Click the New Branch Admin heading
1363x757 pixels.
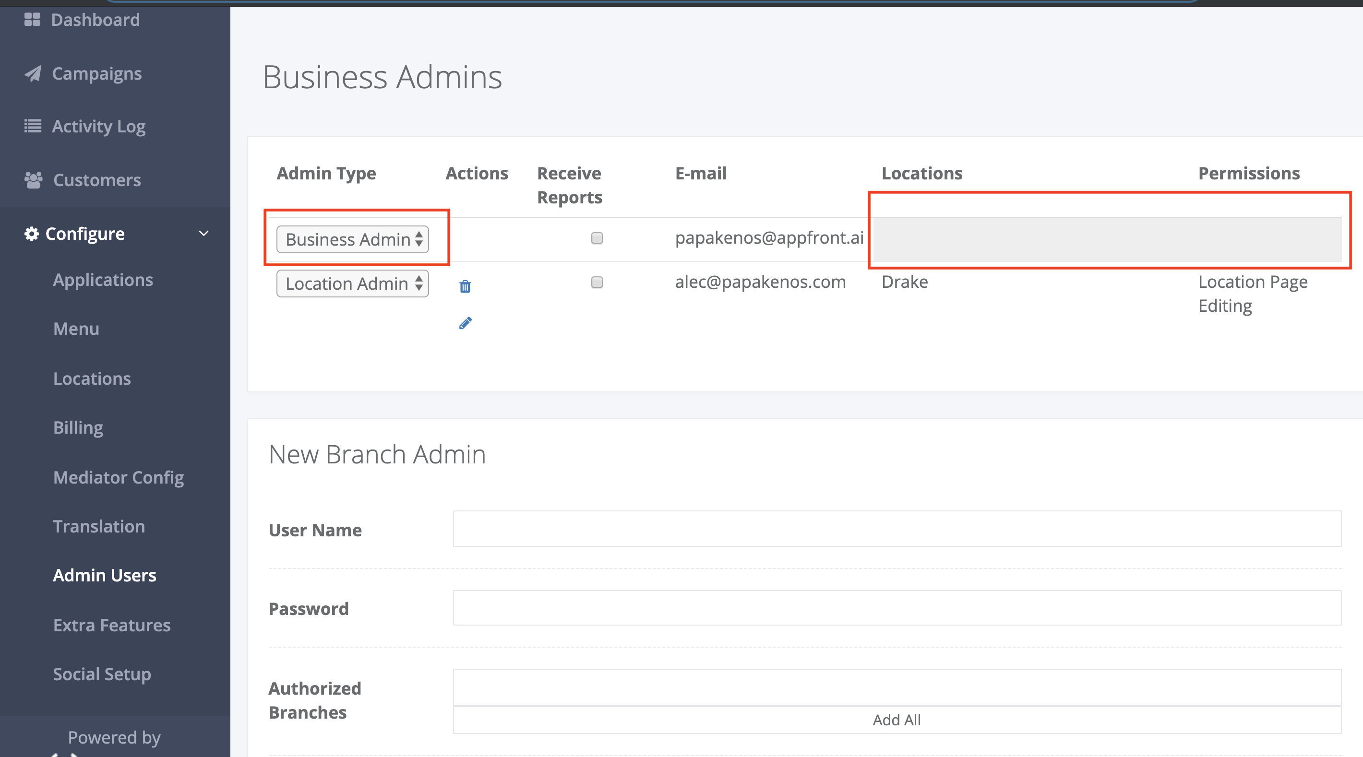tap(377, 454)
